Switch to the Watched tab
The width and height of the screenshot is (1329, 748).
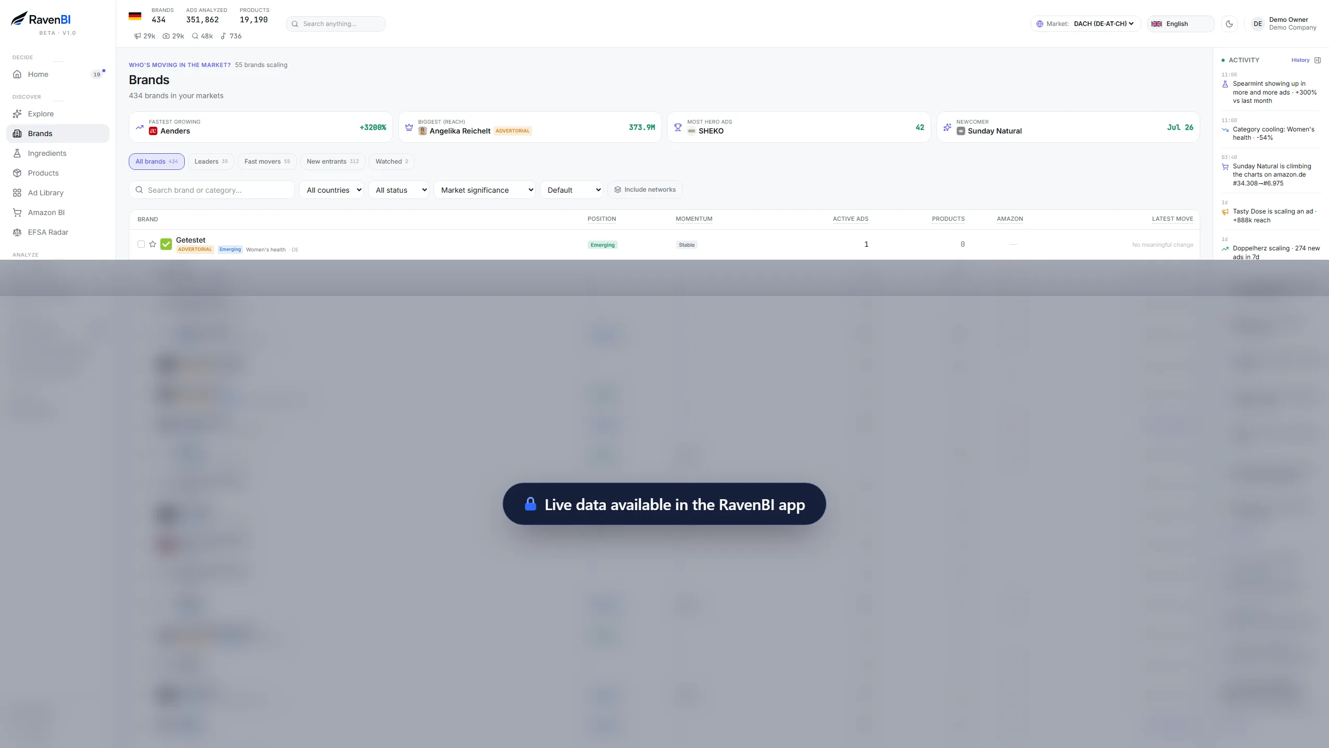pyautogui.click(x=392, y=162)
